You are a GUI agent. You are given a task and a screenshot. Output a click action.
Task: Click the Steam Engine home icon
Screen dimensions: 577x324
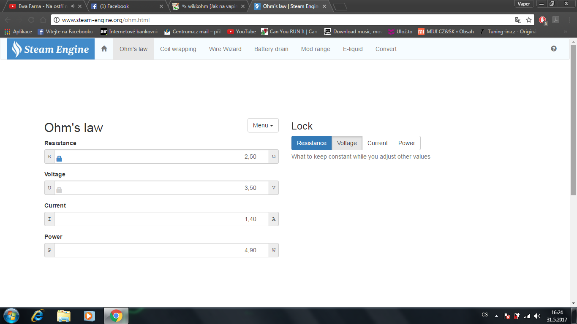coord(104,49)
